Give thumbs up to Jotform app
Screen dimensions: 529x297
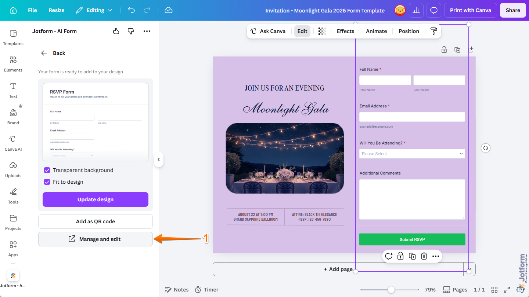point(116,31)
